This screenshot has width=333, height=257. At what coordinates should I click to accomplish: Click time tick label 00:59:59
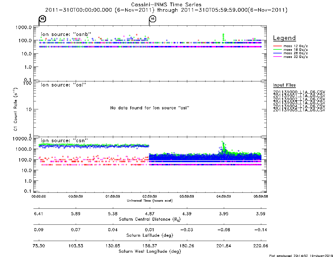click(76, 196)
